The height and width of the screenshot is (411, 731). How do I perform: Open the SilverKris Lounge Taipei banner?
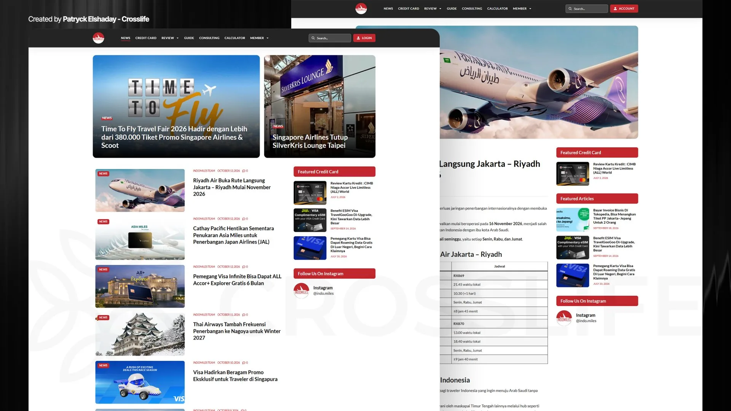[x=320, y=107]
